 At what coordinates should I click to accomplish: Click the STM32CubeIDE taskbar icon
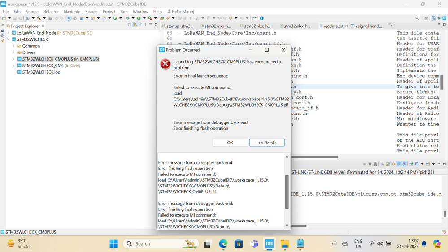[x=269, y=244]
